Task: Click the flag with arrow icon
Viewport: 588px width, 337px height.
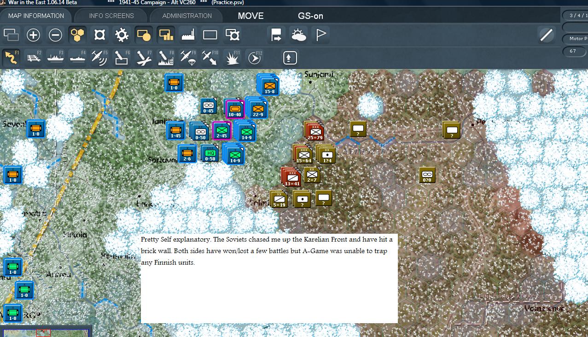Action: tap(276, 35)
